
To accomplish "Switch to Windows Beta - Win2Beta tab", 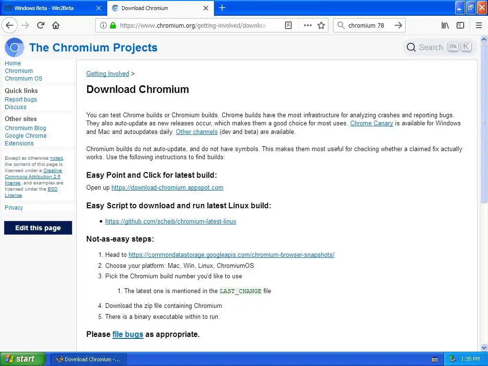I will (x=53, y=8).
